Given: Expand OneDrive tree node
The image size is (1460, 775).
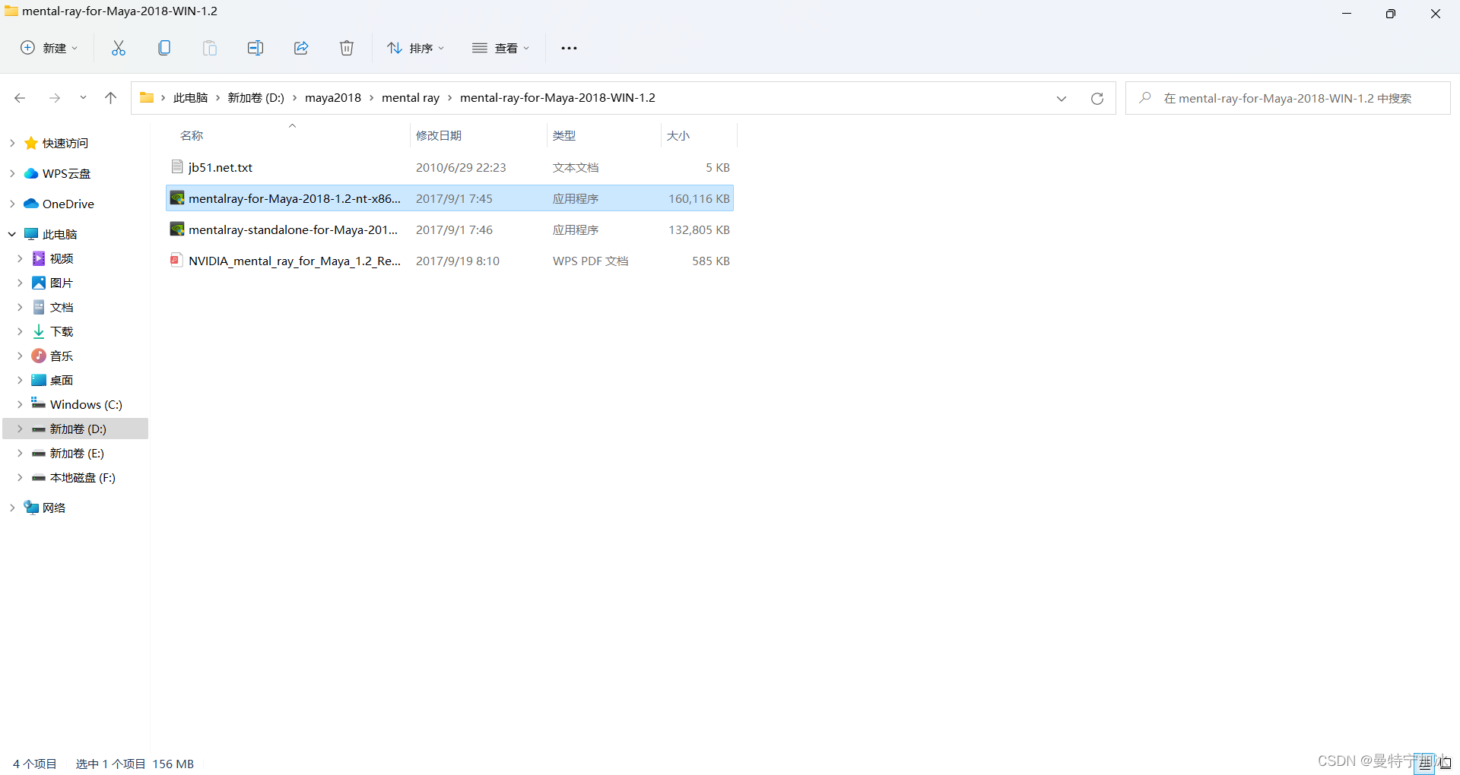Looking at the screenshot, I should pyautogui.click(x=12, y=204).
